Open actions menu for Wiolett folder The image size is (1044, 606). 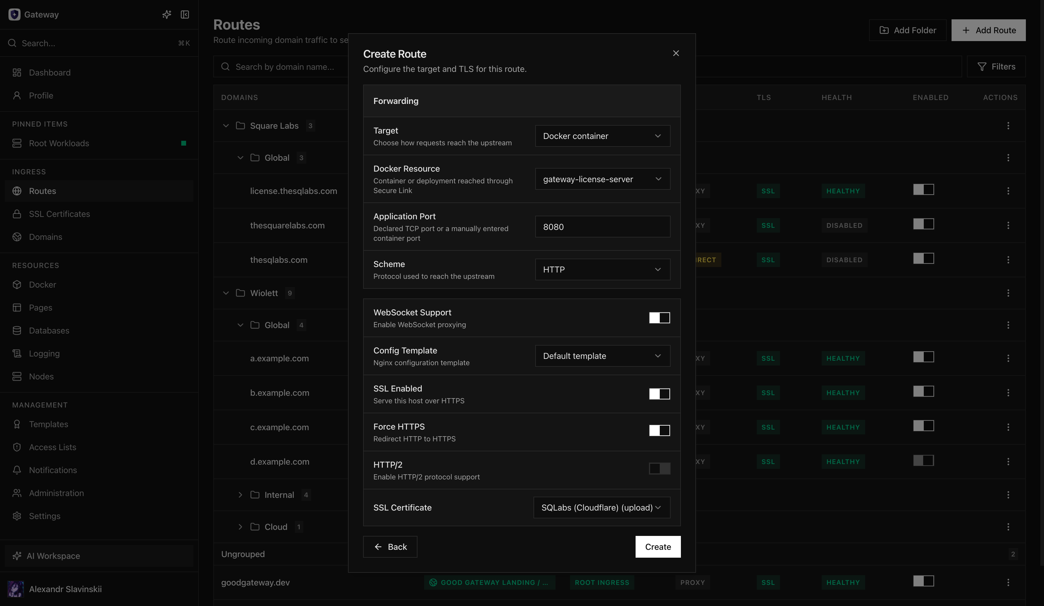[1008, 293]
